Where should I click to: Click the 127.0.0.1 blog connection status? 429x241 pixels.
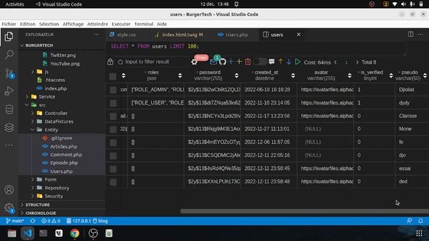[87, 221]
